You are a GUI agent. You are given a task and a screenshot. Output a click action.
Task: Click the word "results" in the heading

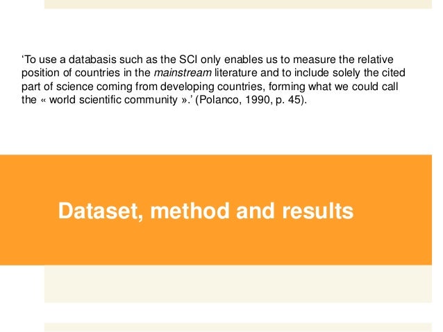[x=318, y=211]
